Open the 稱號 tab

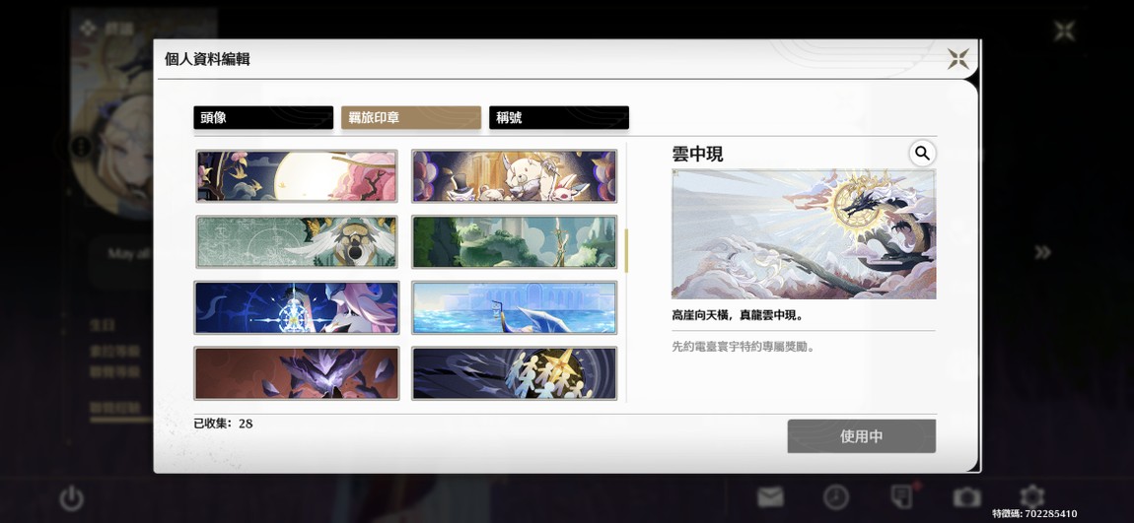tap(559, 118)
